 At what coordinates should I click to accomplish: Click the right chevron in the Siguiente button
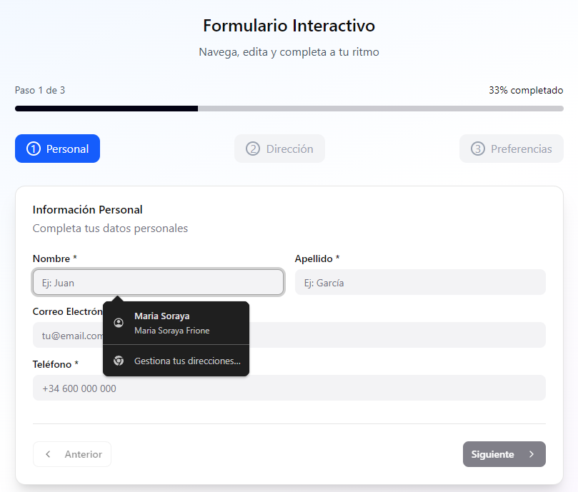531,454
